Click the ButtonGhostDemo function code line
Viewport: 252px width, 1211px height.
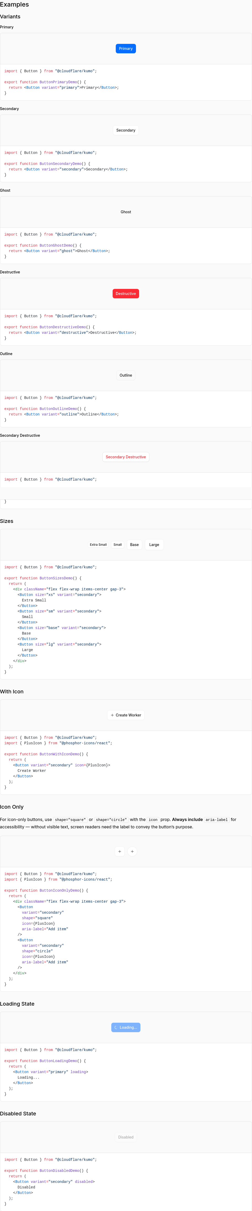(43, 245)
